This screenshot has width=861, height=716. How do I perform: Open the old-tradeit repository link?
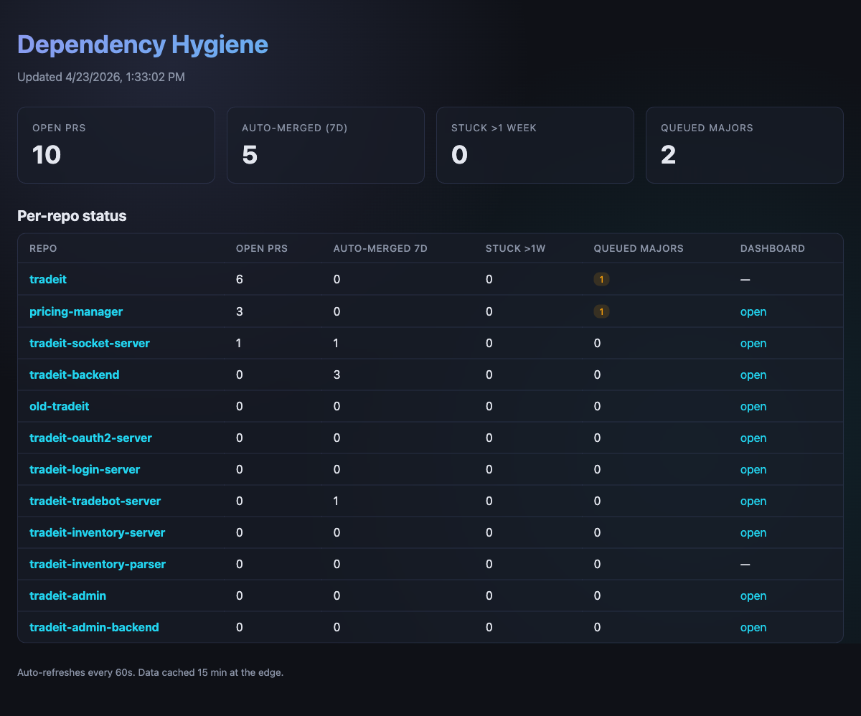click(60, 406)
